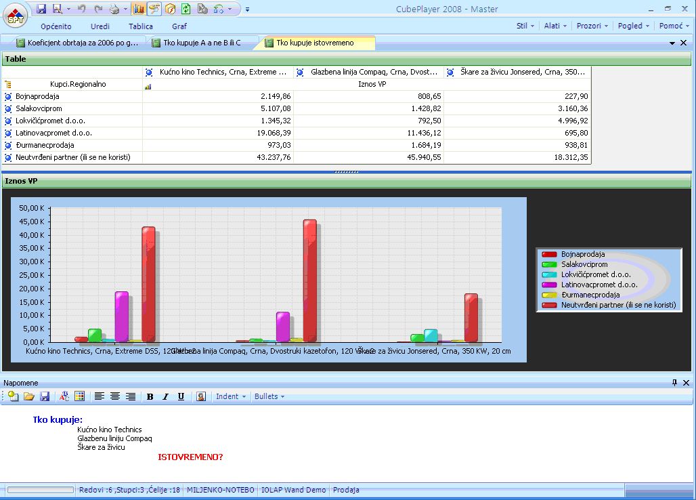Click the insert picture portrait icon
This screenshot has width=696, height=500.
[201, 396]
